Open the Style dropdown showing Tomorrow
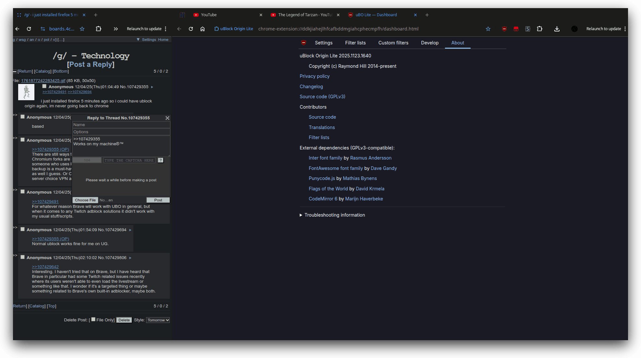The image size is (641, 358). (158, 320)
